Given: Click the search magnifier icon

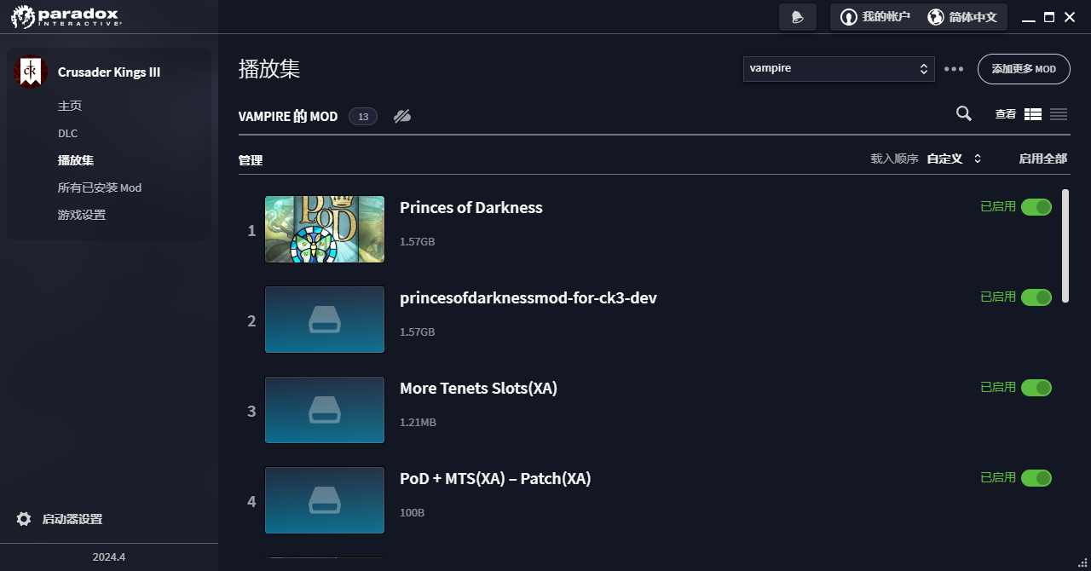Looking at the screenshot, I should pos(964,113).
